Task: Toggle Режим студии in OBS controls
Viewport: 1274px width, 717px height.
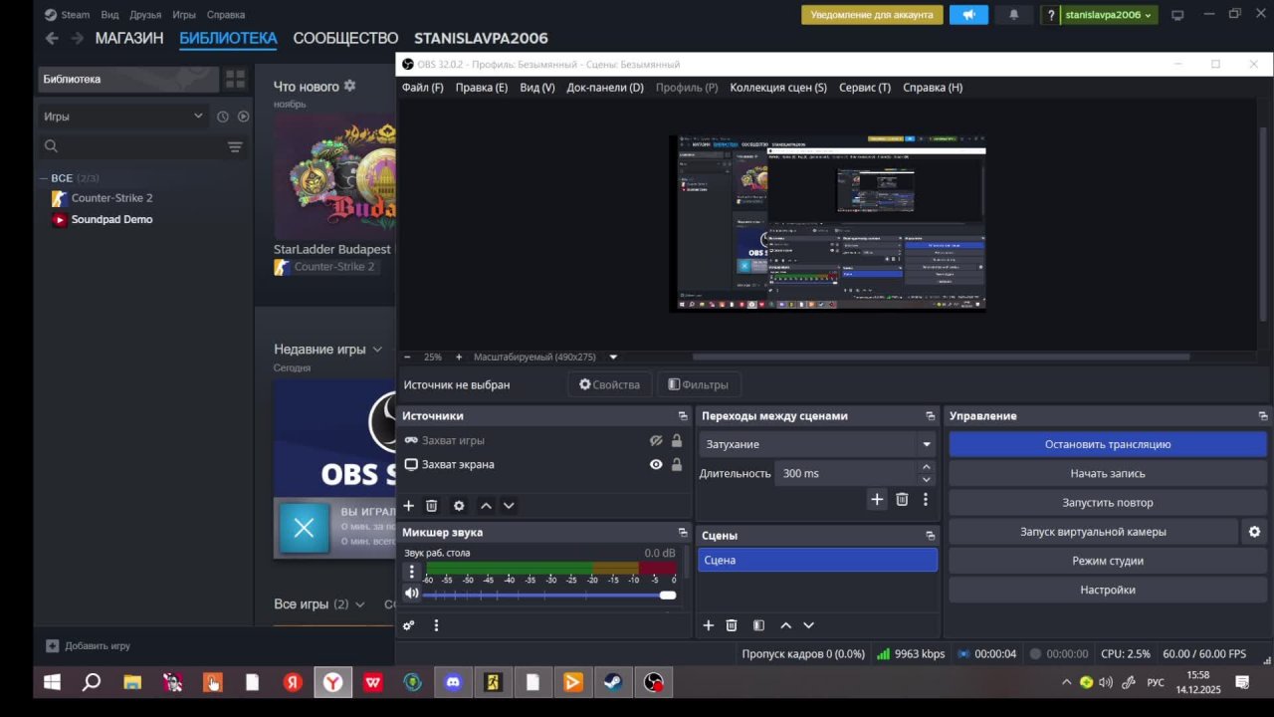Action: click(1107, 561)
